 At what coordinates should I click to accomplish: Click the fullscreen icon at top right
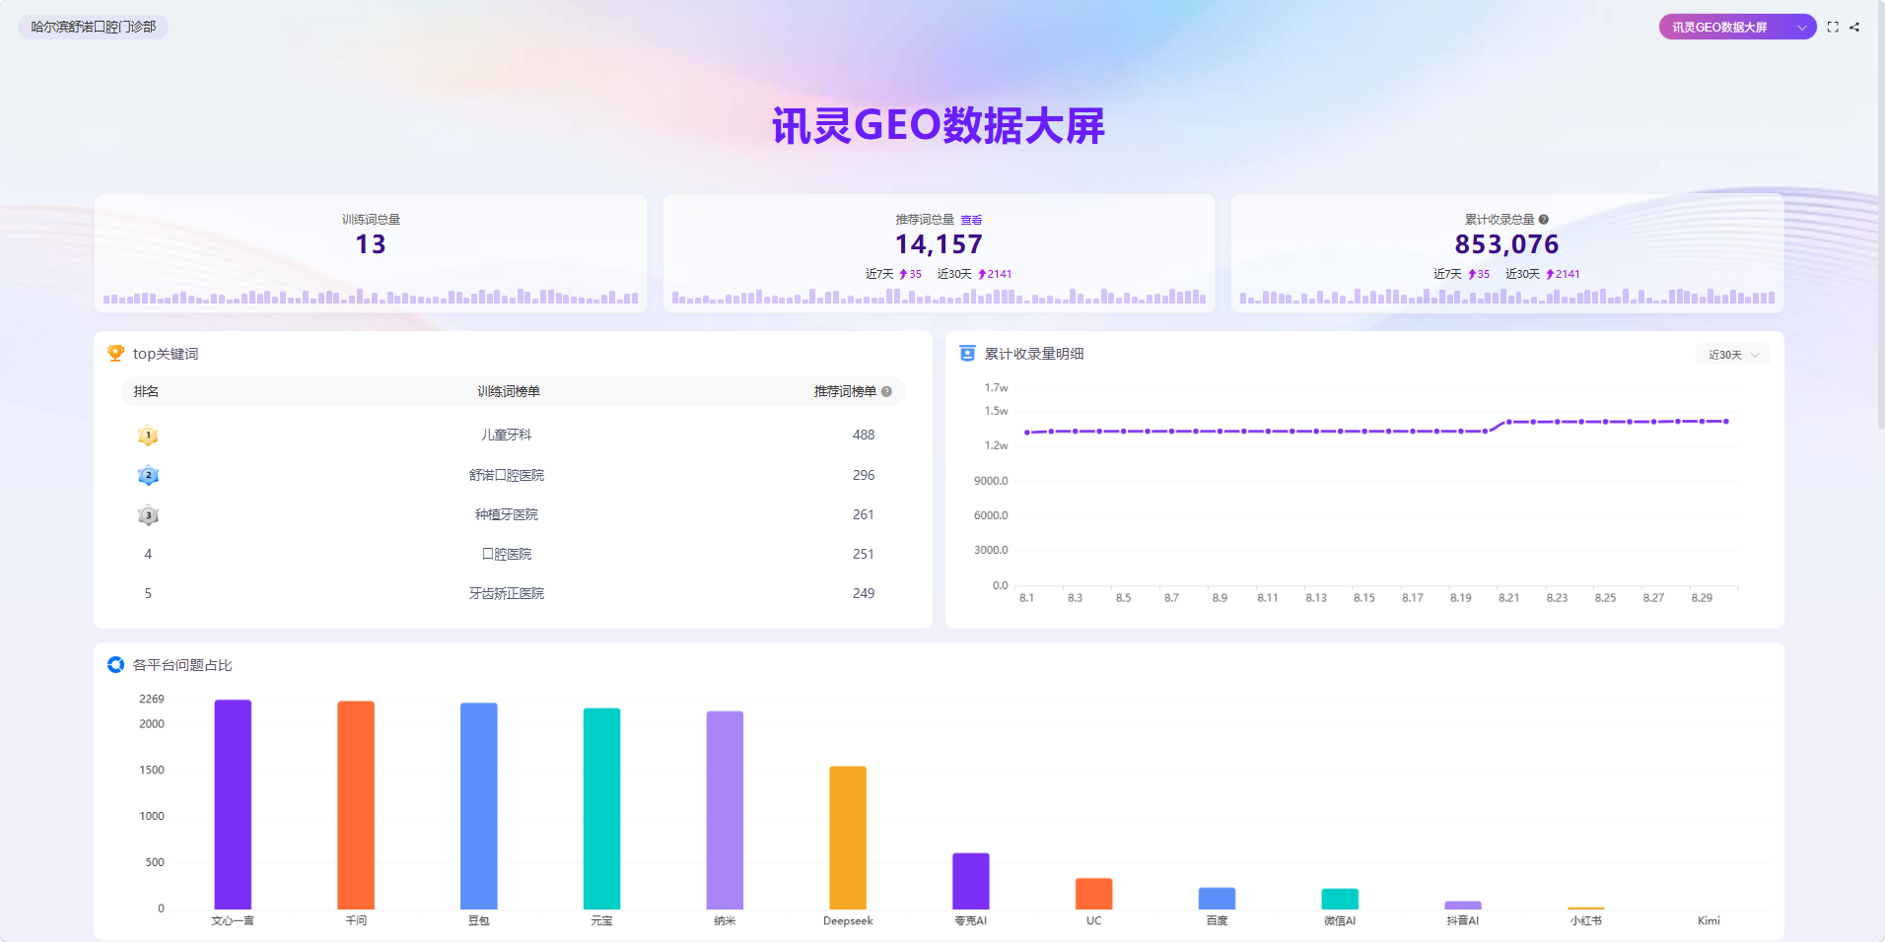click(1833, 28)
